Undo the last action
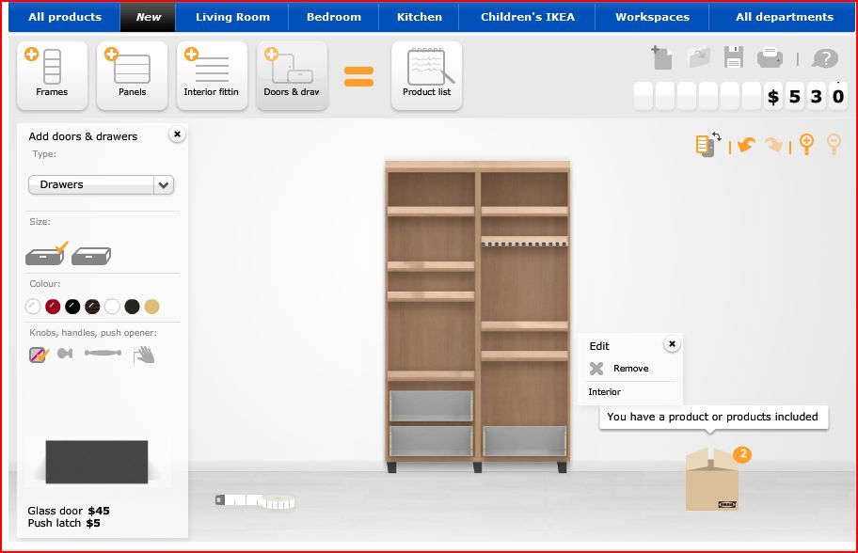The image size is (858, 553). click(746, 145)
